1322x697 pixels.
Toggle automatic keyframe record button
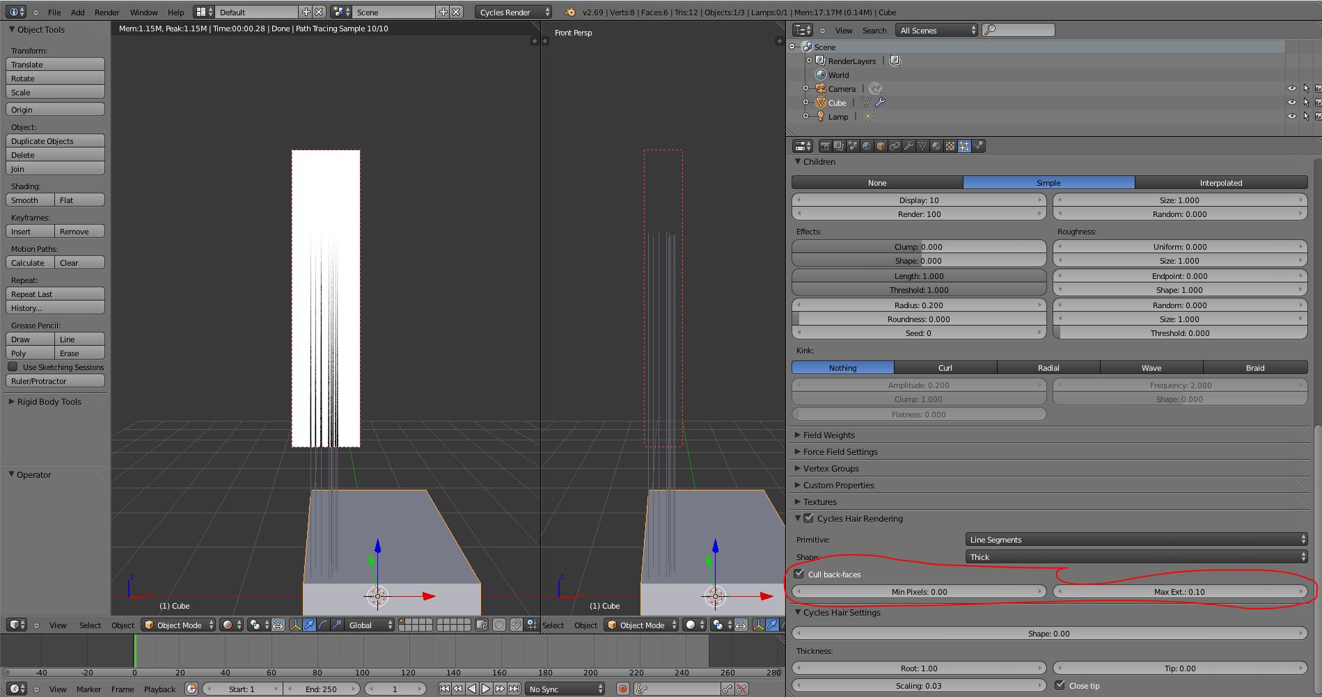click(623, 689)
